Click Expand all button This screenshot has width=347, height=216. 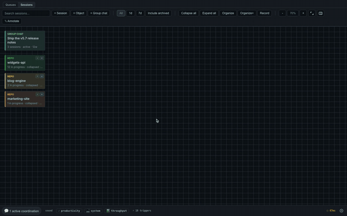click(209, 13)
